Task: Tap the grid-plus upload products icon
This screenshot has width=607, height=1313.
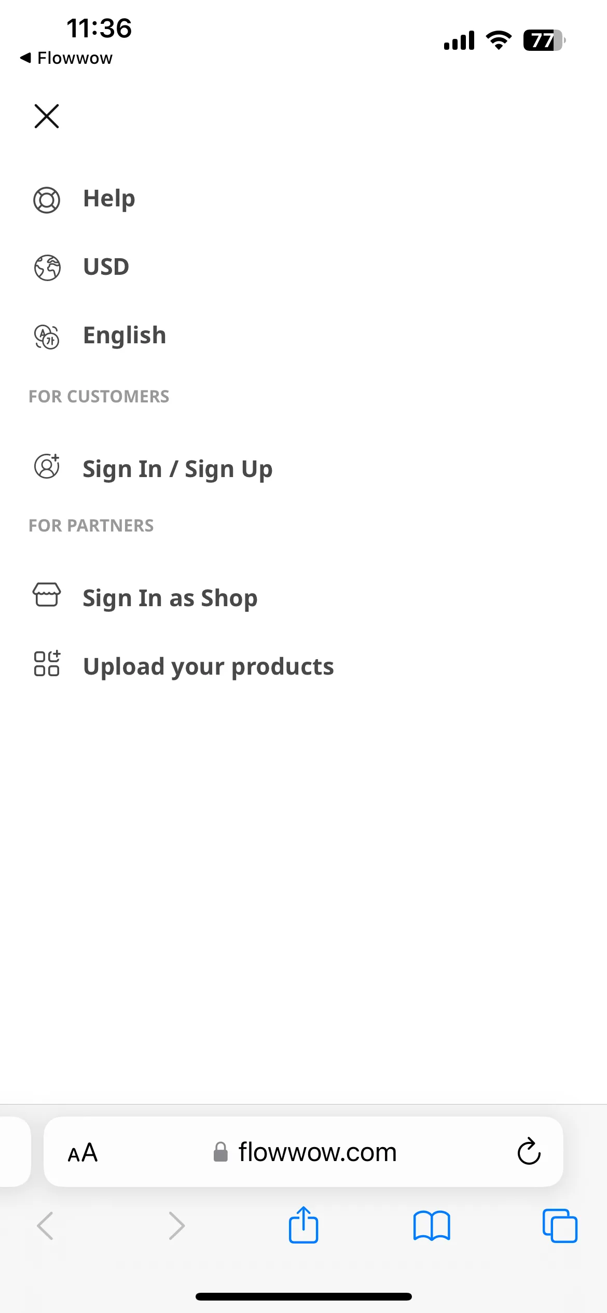Action: click(47, 663)
